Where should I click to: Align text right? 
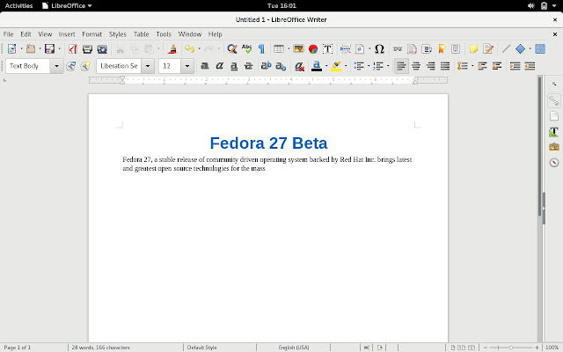pyautogui.click(x=430, y=66)
